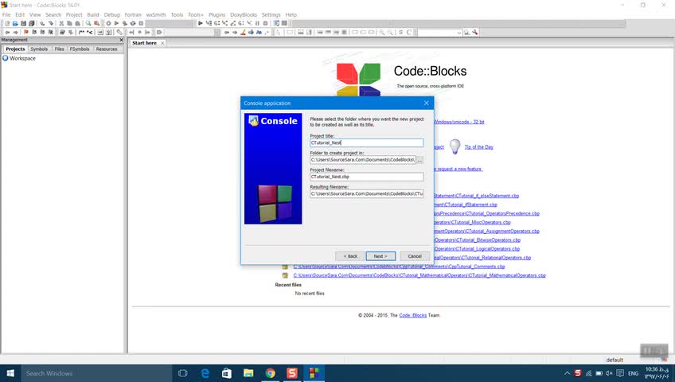This screenshot has height=382, width=675.
Task: Switch to the Files tab
Action: point(59,49)
